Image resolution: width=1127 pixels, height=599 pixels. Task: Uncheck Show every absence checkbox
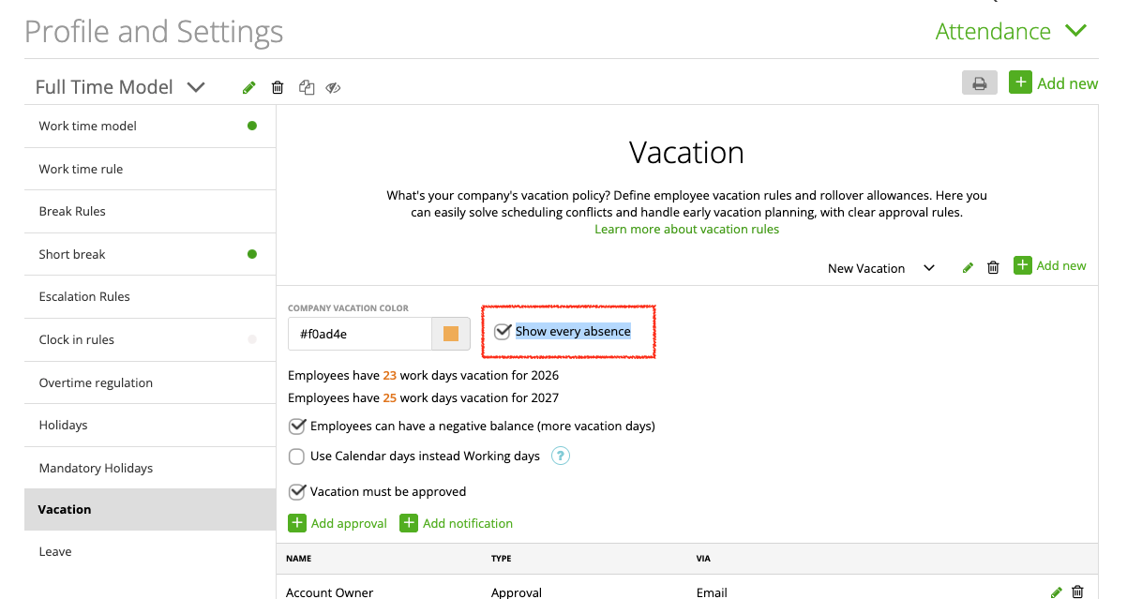pyautogui.click(x=503, y=332)
